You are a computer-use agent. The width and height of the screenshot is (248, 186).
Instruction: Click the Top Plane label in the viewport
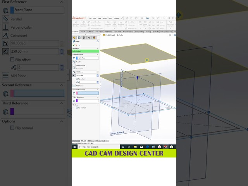point(117,133)
